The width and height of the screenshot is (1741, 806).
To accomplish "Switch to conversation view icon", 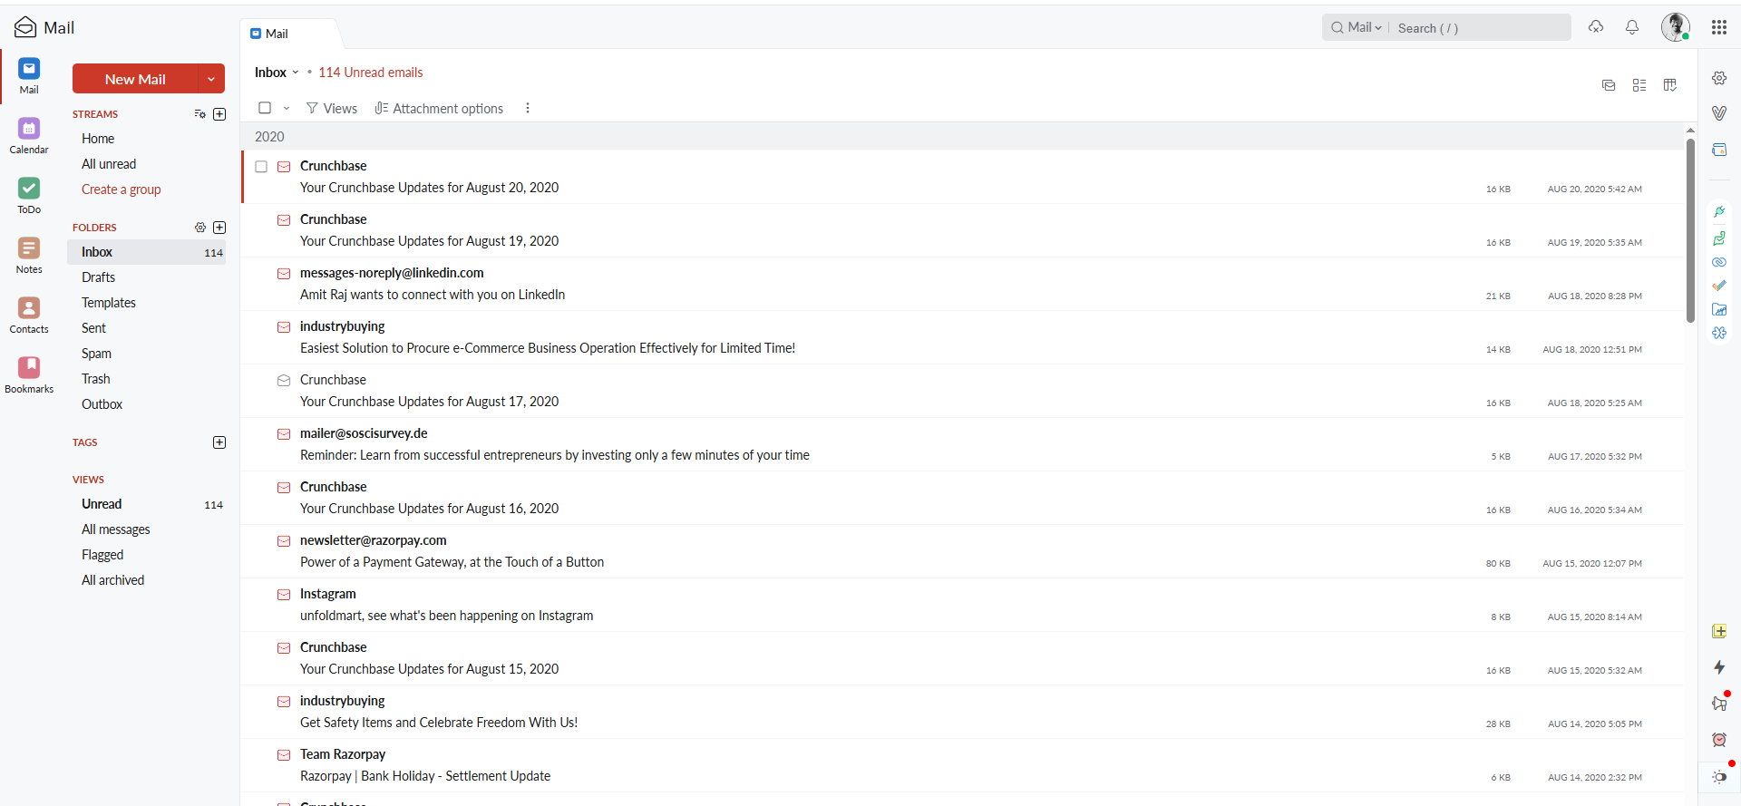I will (x=1609, y=85).
